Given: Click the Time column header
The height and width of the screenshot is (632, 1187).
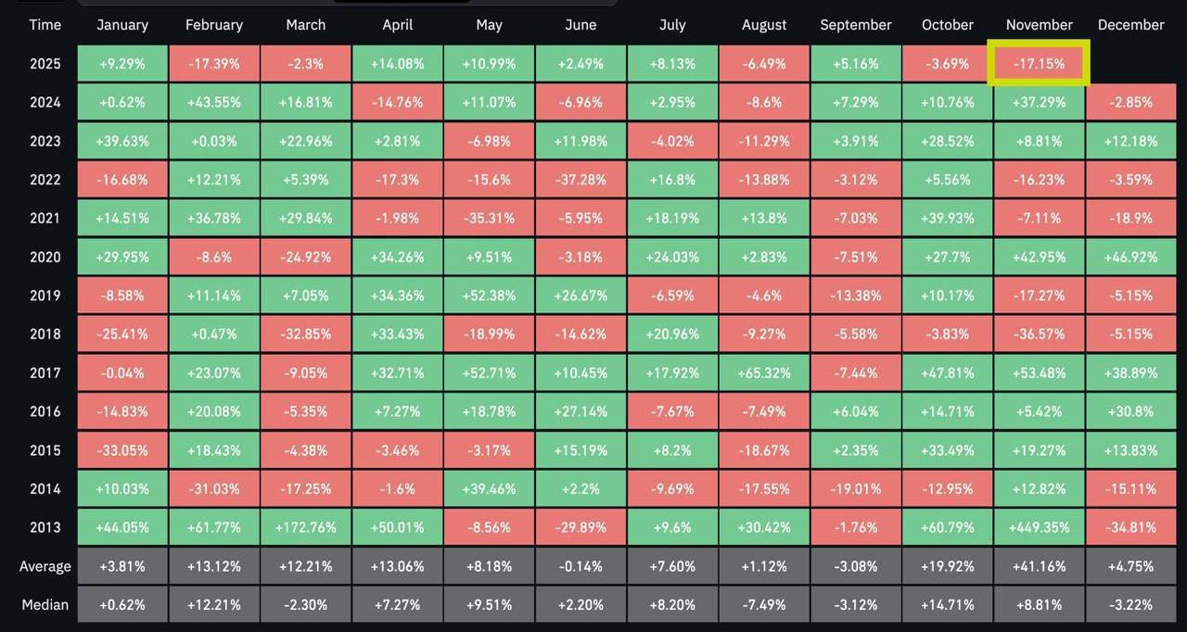Looking at the screenshot, I should [45, 25].
